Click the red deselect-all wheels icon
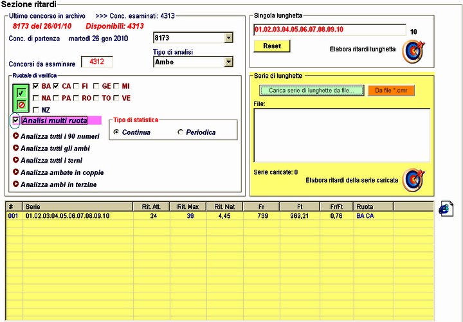 tap(21, 105)
